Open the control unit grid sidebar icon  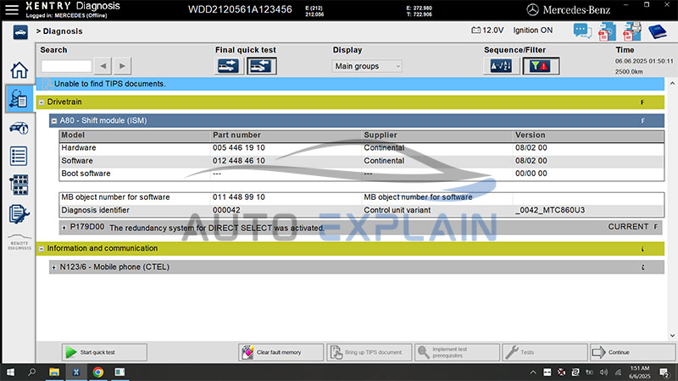click(19, 185)
